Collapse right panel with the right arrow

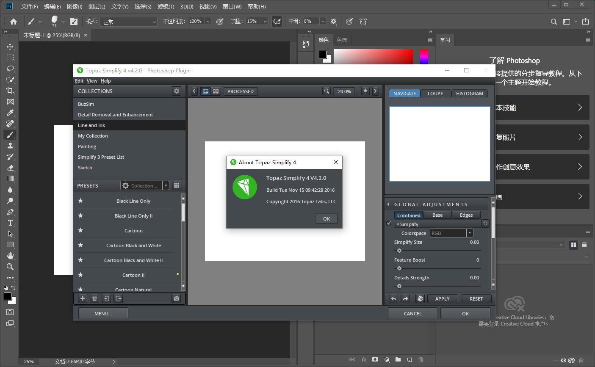[375, 91]
